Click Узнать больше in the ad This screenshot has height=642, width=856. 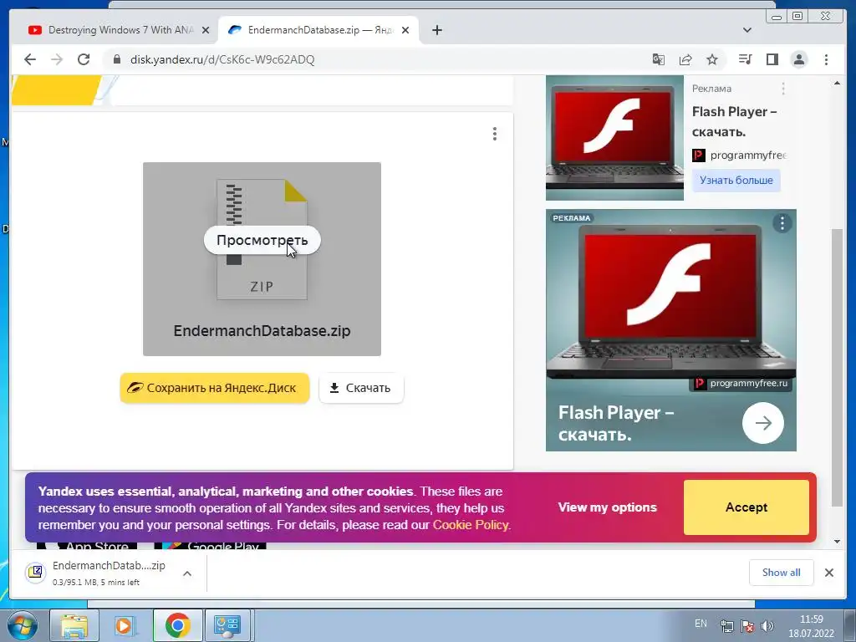pos(736,181)
